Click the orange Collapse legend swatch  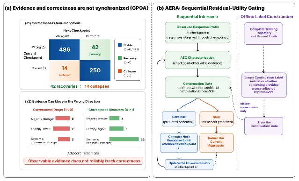(120, 71)
